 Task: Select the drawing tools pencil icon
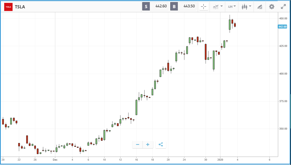260,7
